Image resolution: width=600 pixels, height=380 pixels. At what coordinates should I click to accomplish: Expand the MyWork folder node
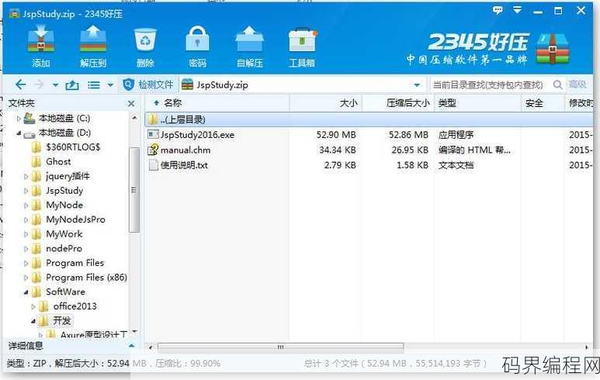pyautogui.click(x=26, y=234)
